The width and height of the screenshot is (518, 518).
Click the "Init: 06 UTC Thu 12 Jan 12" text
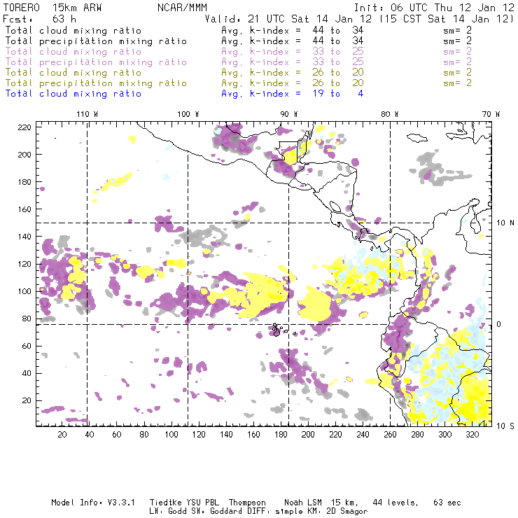pos(434,8)
